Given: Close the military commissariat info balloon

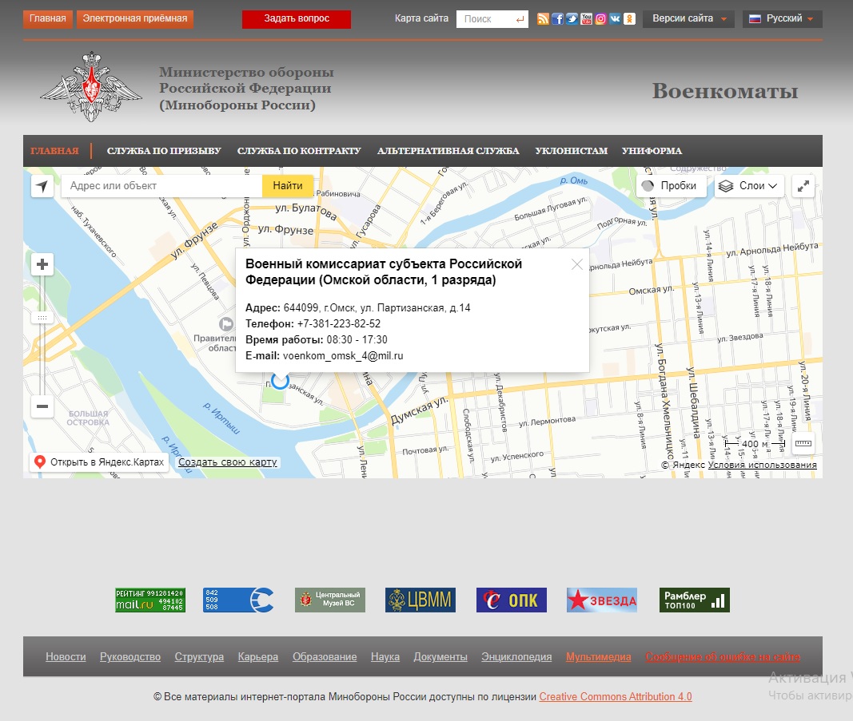Looking at the screenshot, I should point(577,264).
